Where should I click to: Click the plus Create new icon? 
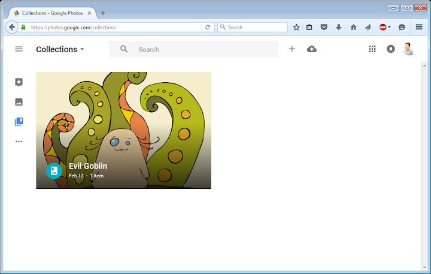tap(292, 49)
